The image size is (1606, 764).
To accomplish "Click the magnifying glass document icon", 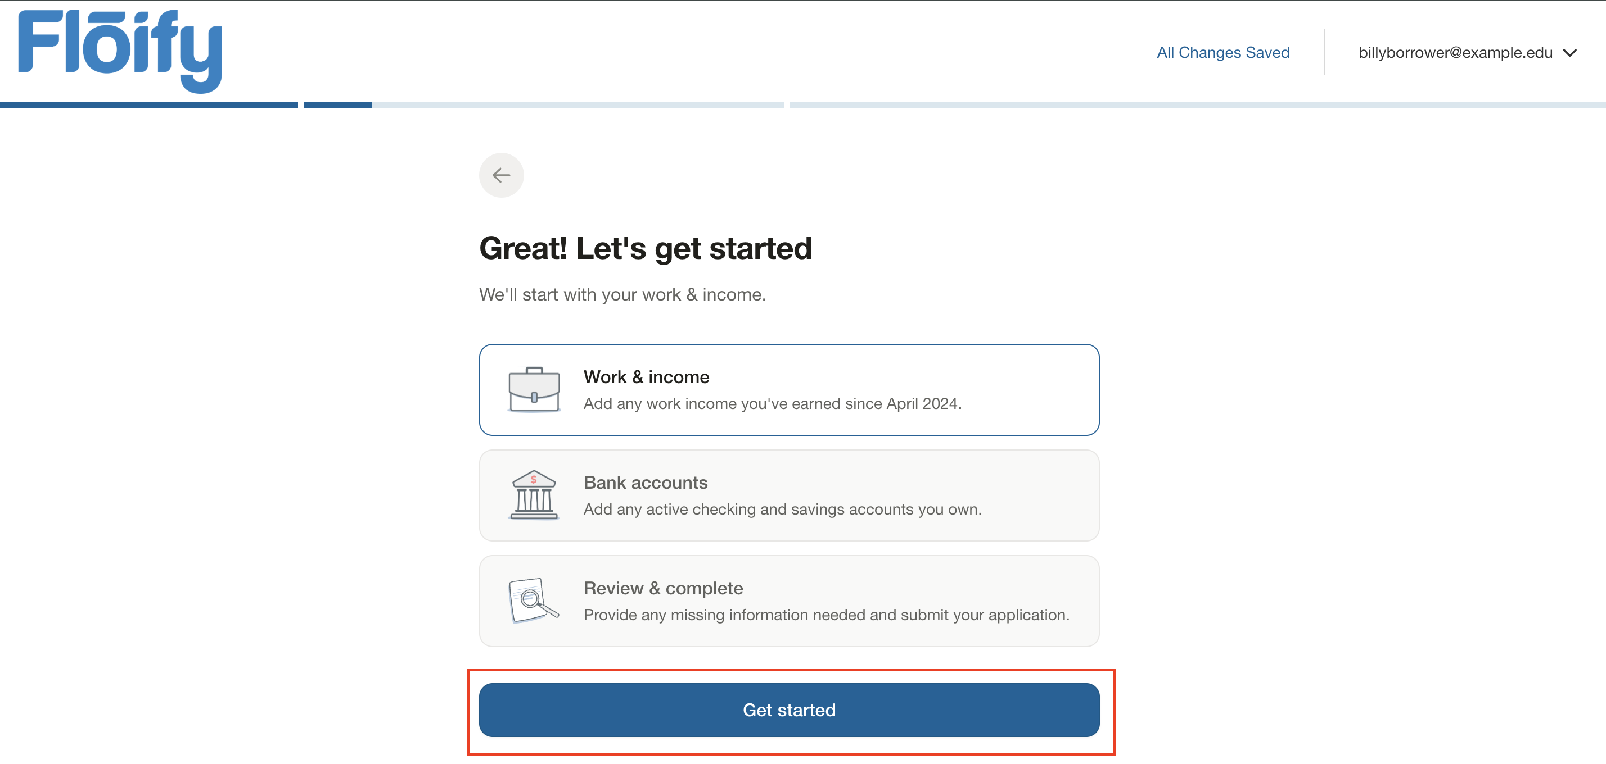I will coord(534,601).
